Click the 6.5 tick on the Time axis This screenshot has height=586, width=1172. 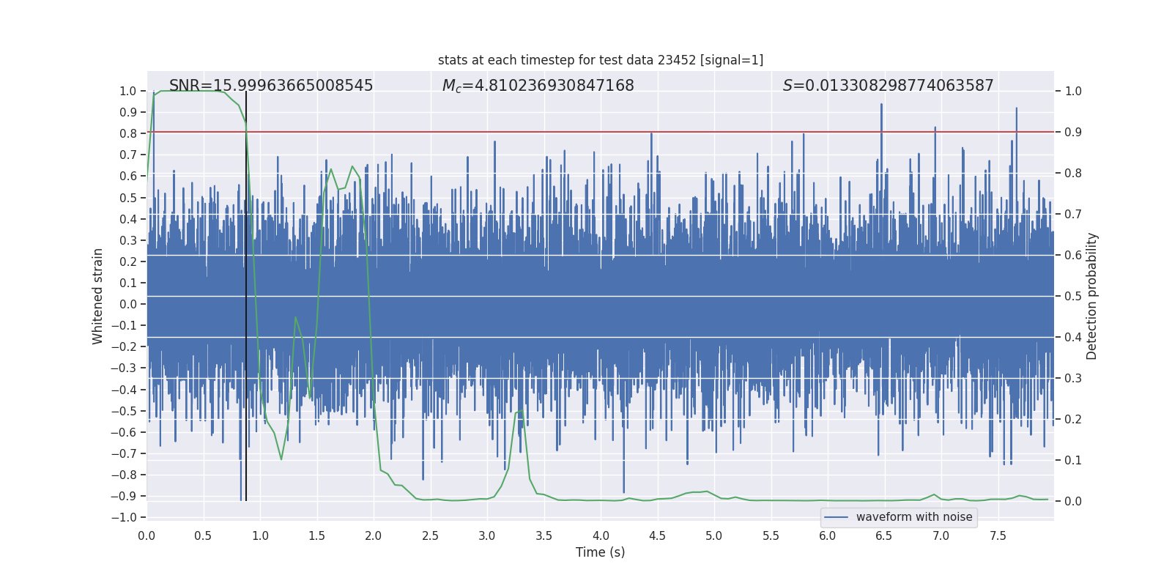[884, 535]
